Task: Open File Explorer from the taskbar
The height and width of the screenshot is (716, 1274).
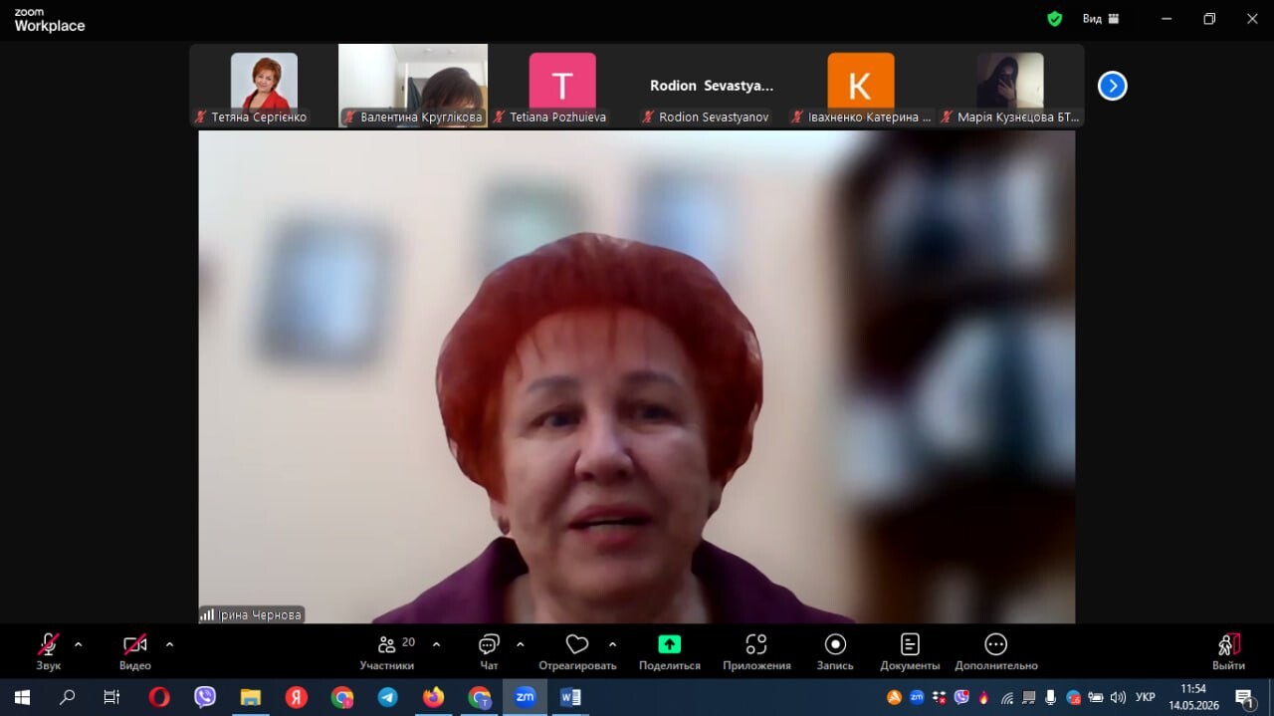Action: [x=251, y=697]
